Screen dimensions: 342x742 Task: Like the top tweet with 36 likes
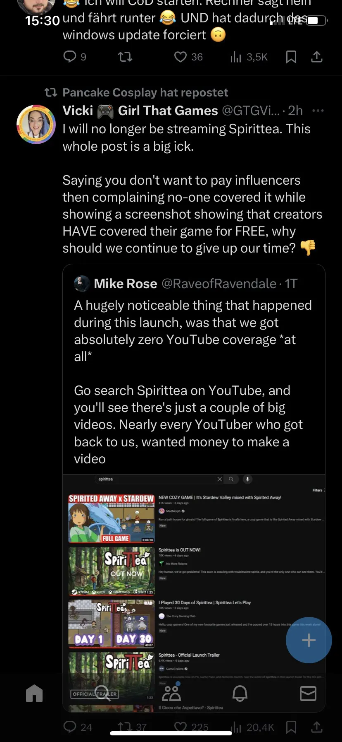(180, 56)
